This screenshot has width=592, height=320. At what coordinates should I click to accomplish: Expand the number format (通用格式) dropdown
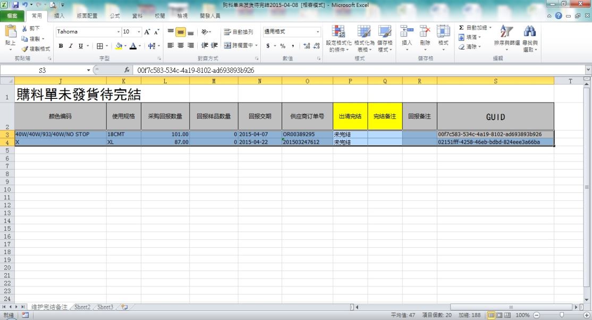[318, 32]
